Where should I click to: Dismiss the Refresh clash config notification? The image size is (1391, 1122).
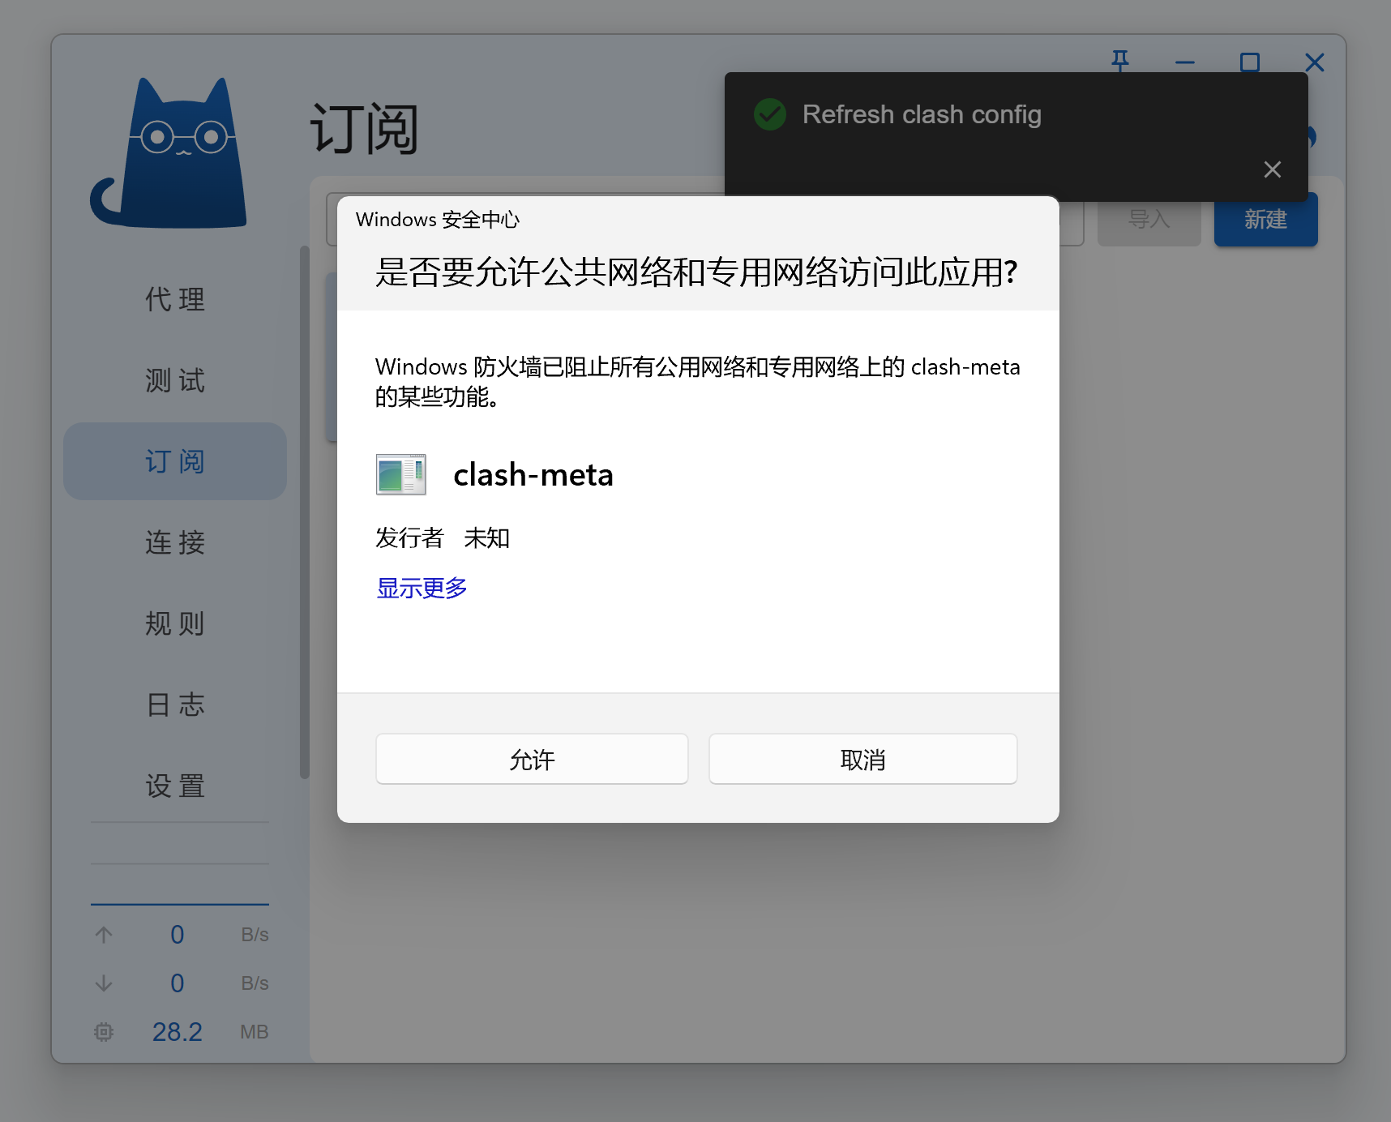tap(1272, 169)
